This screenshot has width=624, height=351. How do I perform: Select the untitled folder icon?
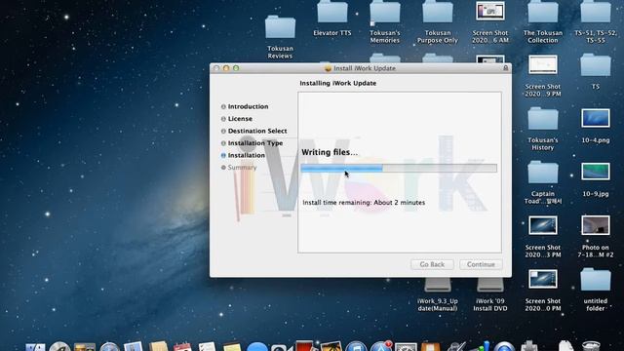[x=596, y=280]
